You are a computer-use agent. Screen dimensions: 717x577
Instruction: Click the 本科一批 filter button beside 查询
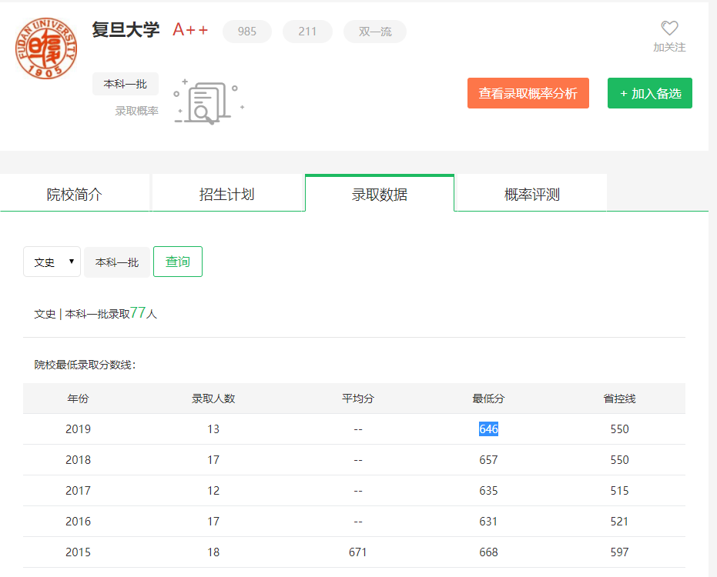coord(117,262)
